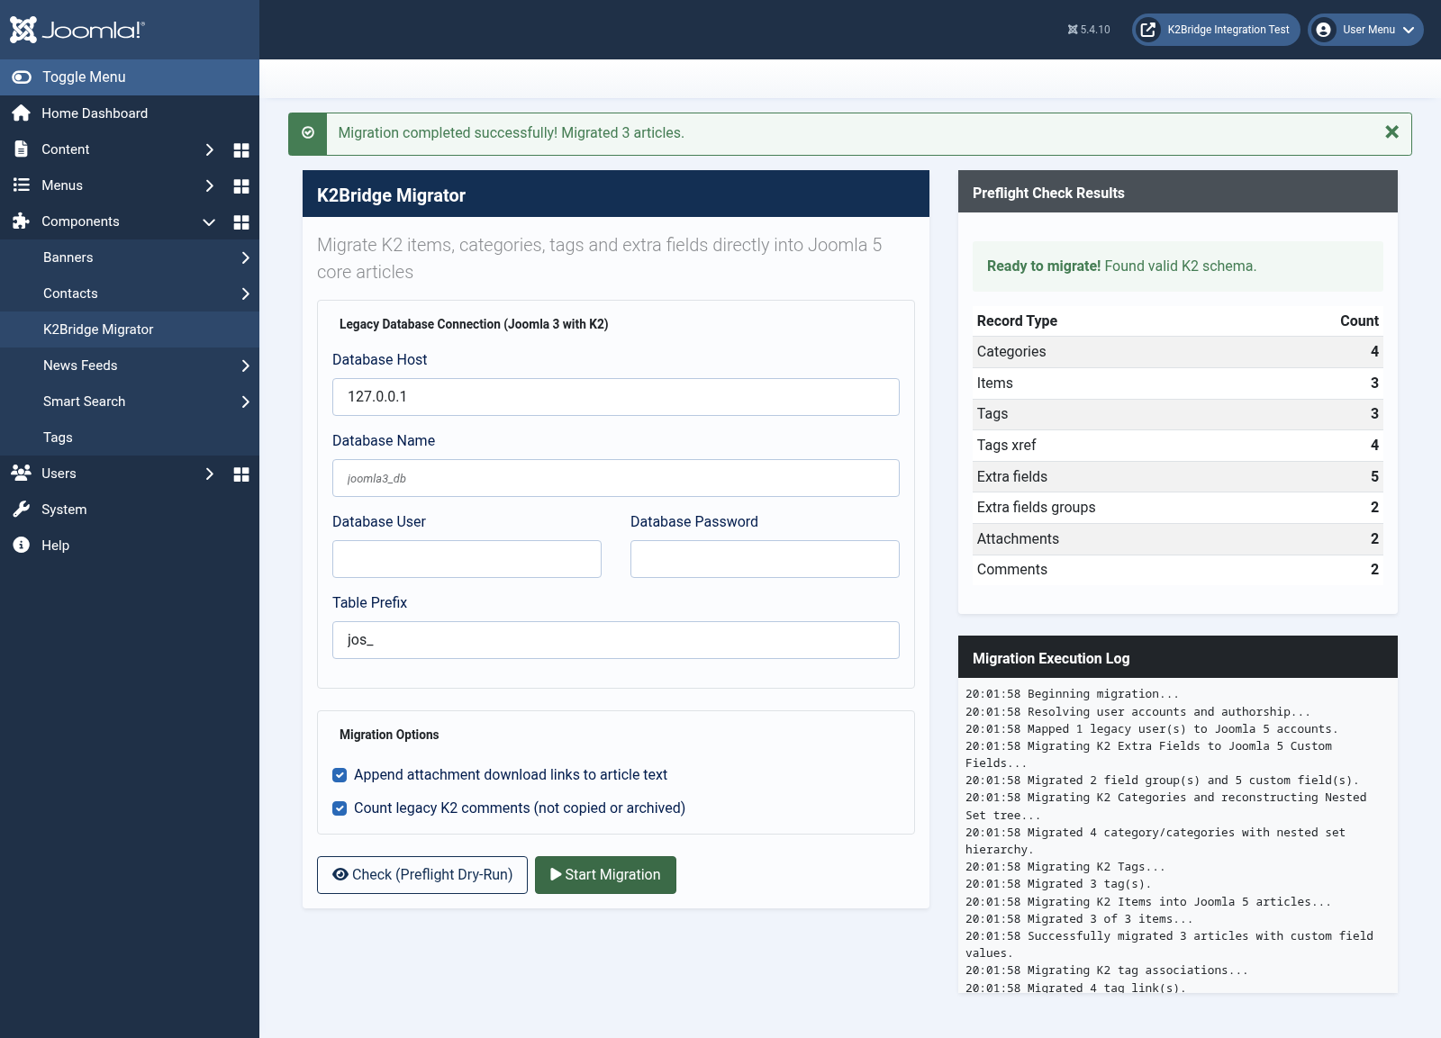The image size is (1441, 1038).
Task: Expand the Users menu chevron
Action: (210, 474)
